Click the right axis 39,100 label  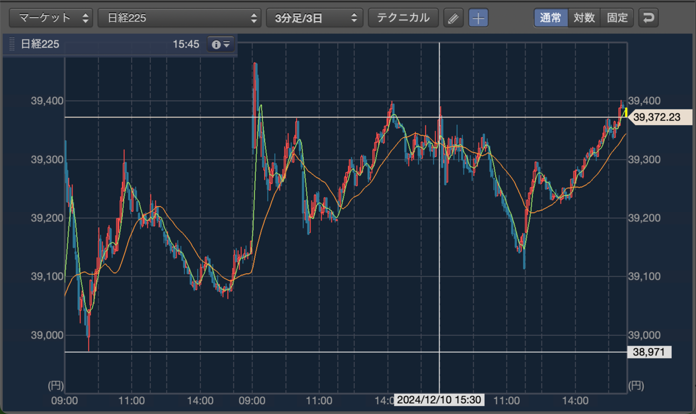tap(644, 277)
